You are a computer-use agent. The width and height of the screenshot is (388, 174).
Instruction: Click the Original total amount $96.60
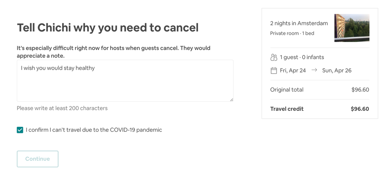point(360,90)
